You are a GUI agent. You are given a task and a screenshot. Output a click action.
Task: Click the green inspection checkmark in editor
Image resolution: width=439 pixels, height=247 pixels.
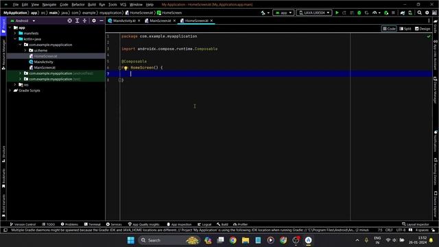pos(429,36)
